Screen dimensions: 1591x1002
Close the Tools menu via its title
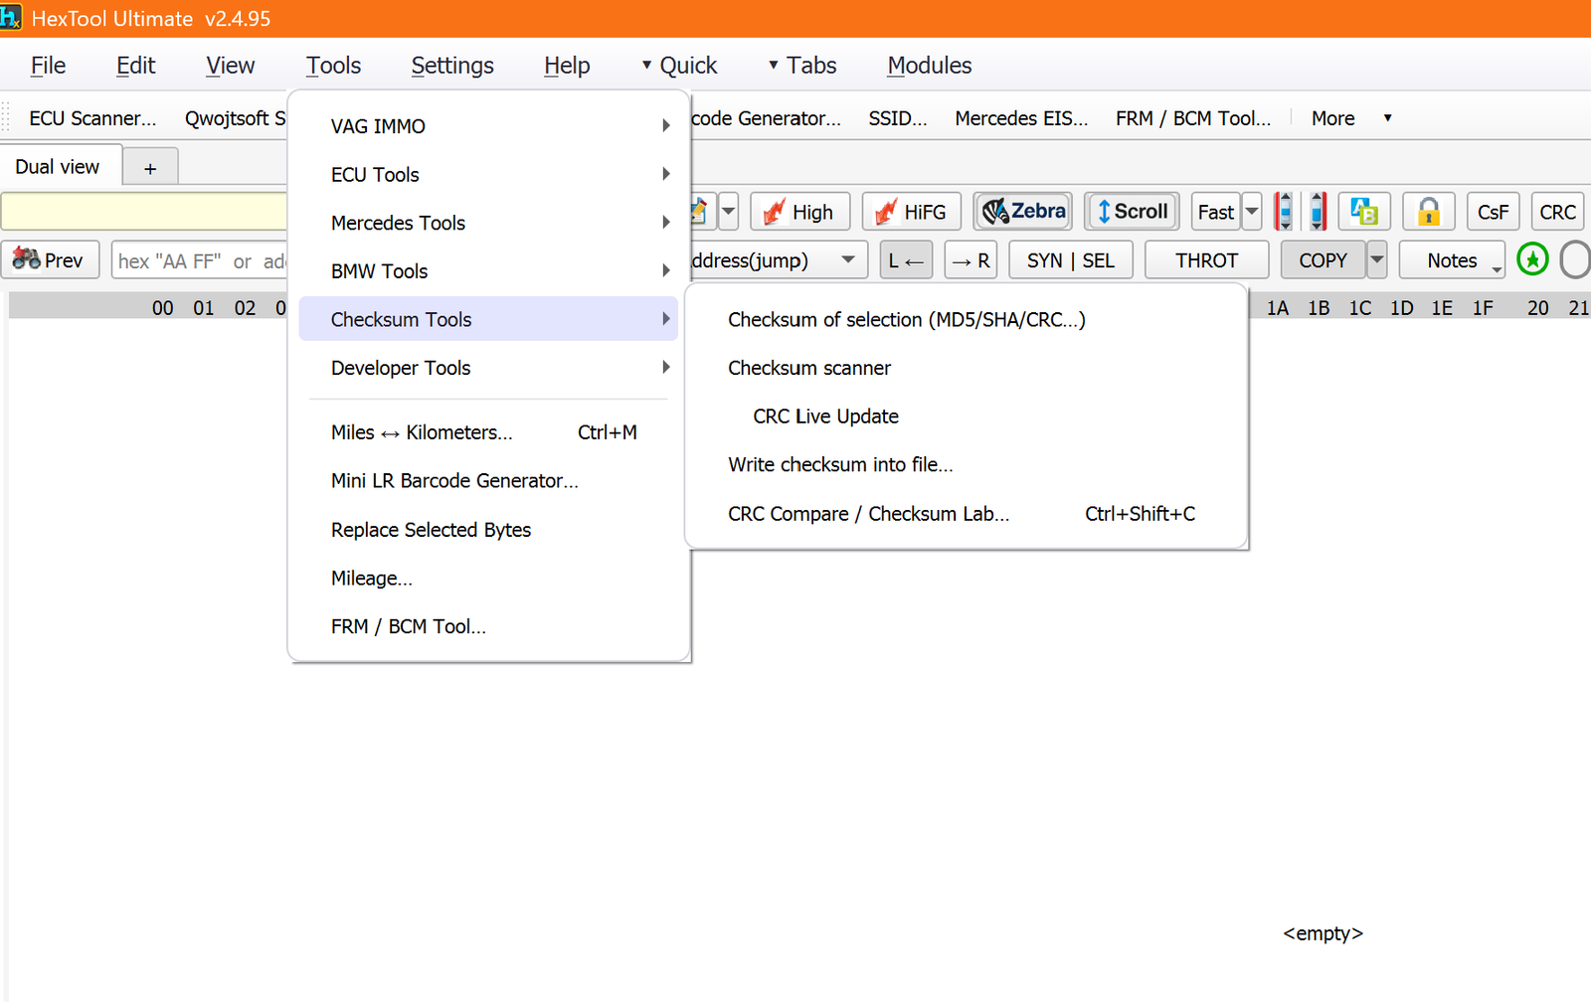point(333,66)
